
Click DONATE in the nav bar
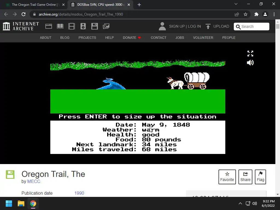[x=132, y=38]
